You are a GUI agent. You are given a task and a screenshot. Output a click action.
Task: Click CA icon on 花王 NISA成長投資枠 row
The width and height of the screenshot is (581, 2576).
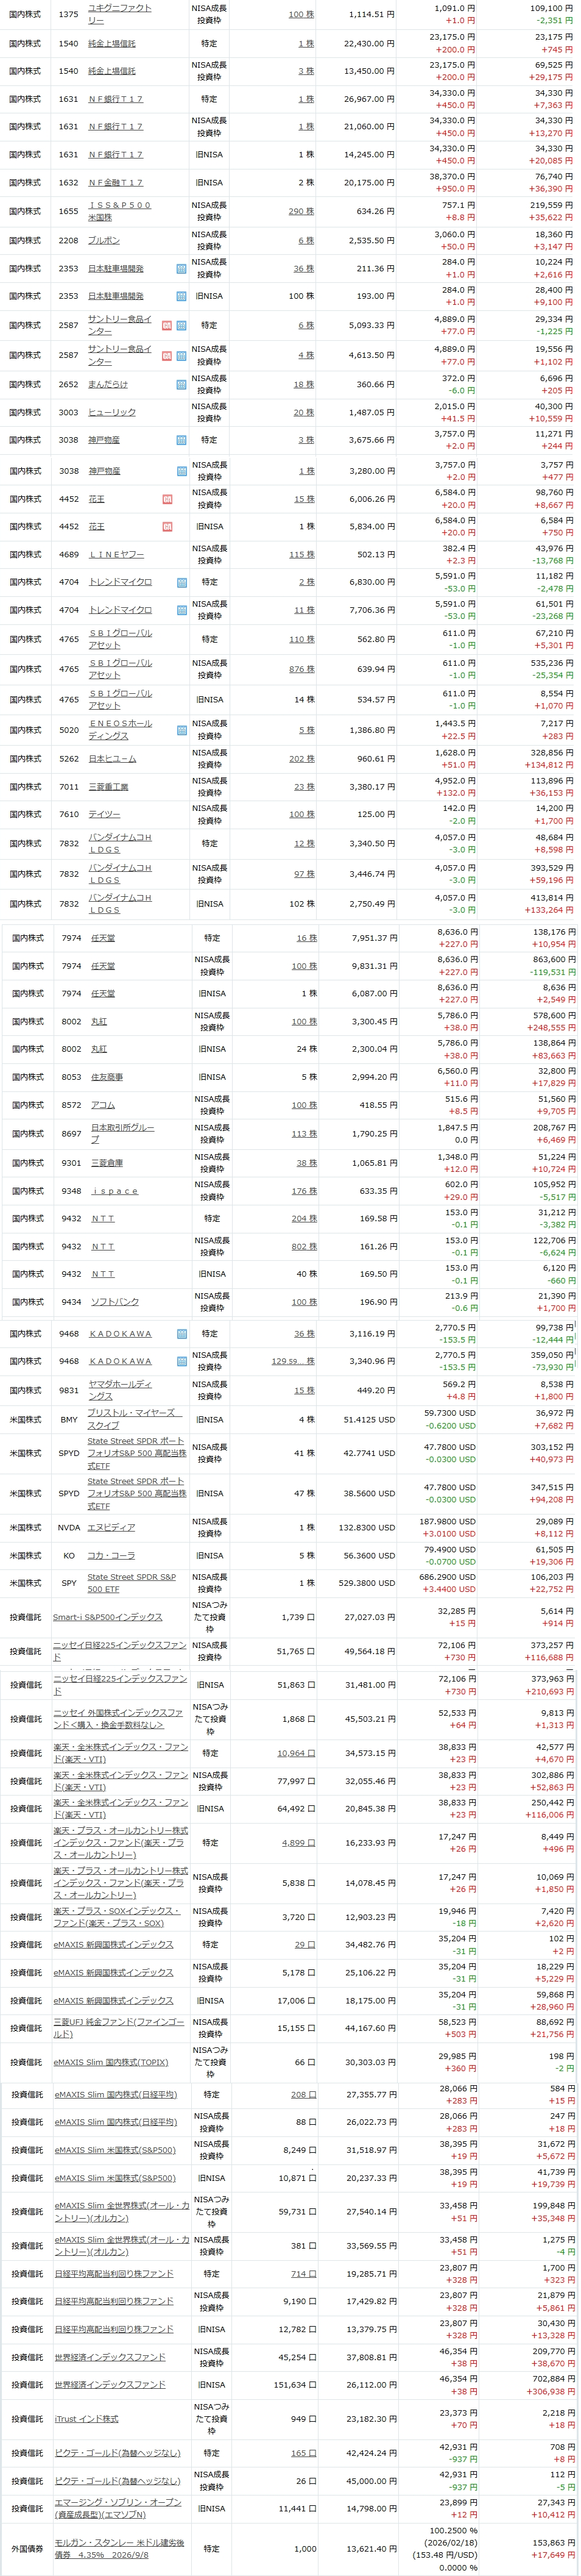pyautogui.click(x=167, y=499)
